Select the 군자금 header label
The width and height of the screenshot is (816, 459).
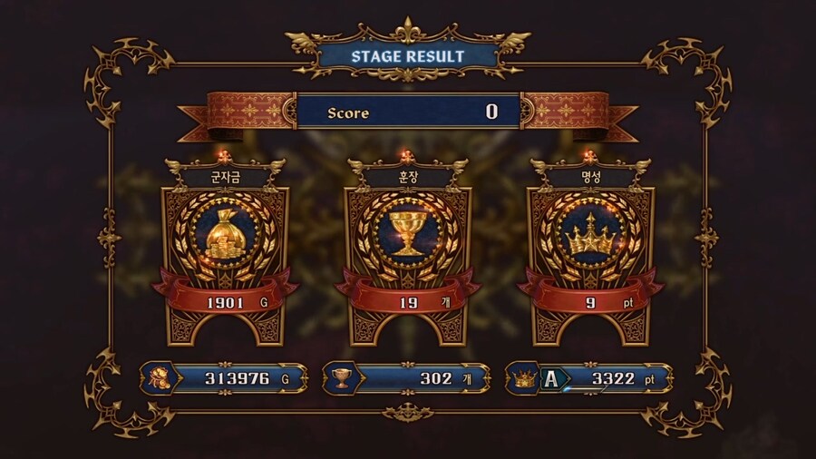point(226,177)
